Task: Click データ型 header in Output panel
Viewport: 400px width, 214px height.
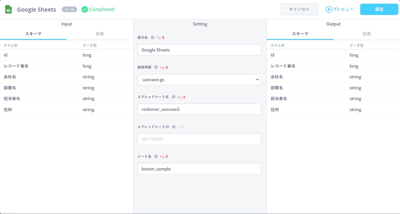Action: pyautogui.click(x=356, y=45)
